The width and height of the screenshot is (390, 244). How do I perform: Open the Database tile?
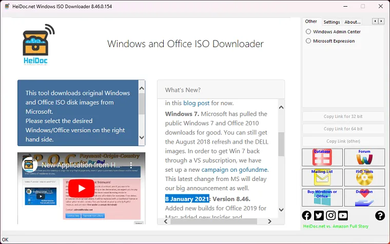coord(322,157)
